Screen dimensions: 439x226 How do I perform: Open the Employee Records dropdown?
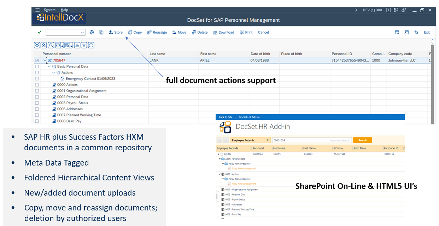(250, 140)
